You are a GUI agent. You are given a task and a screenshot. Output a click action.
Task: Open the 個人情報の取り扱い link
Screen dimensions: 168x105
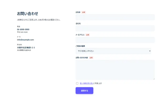87,83
